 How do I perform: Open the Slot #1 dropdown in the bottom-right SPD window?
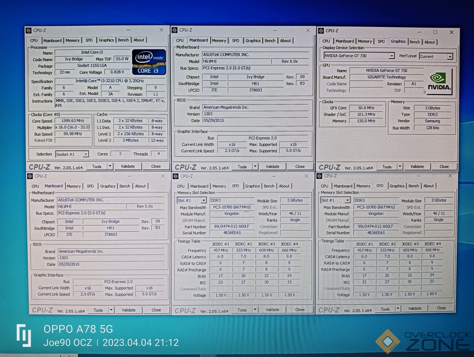click(x=335, y=200)
